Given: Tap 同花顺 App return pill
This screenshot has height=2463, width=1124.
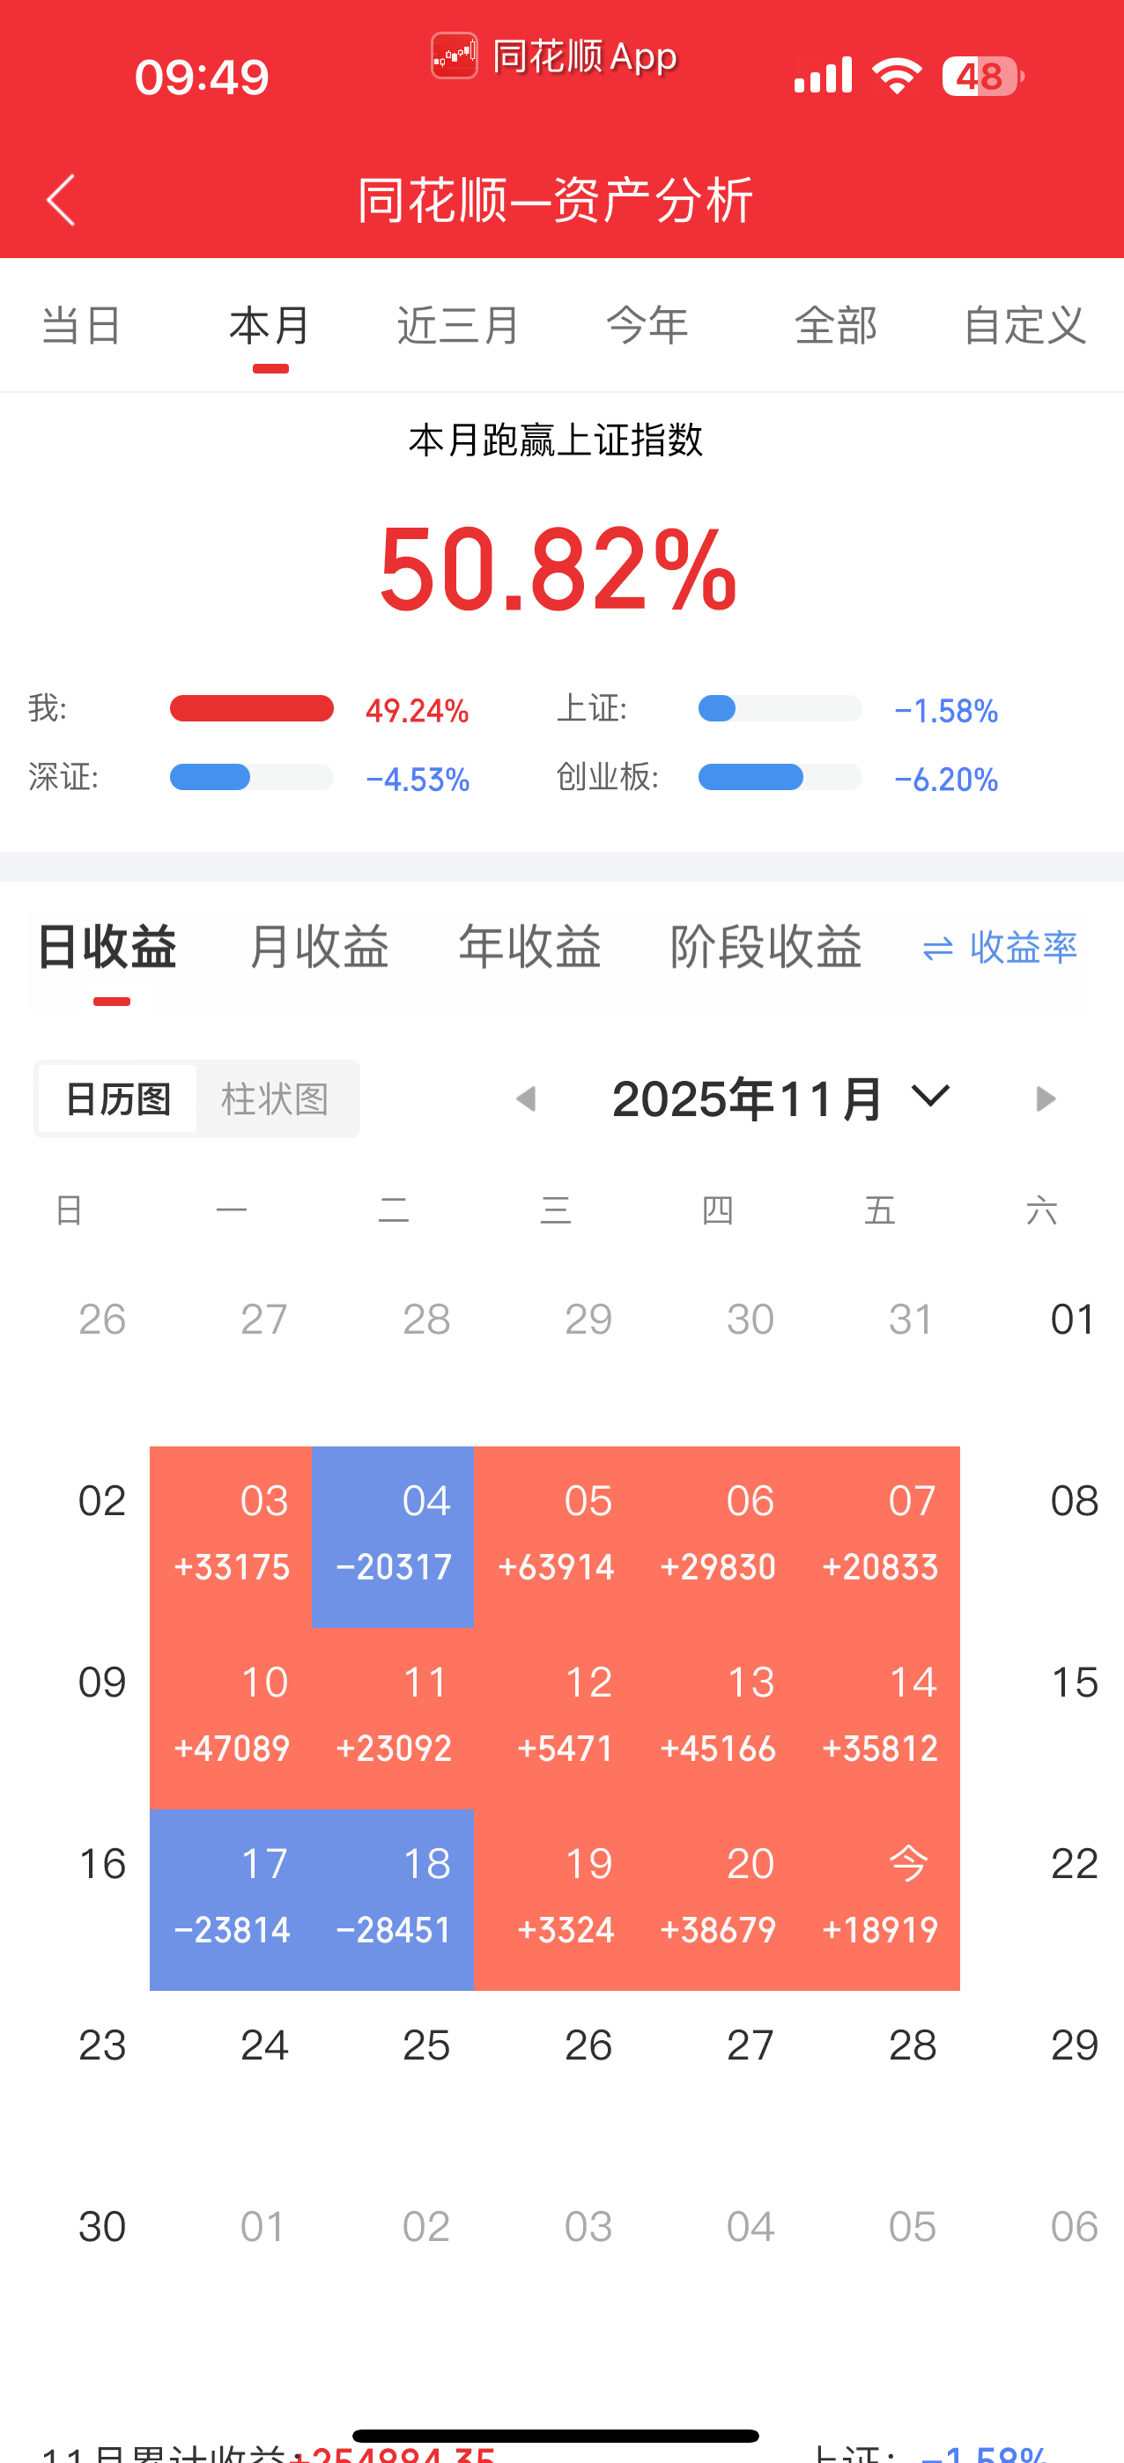Looking at the screenshot, I should click(554, 56).
